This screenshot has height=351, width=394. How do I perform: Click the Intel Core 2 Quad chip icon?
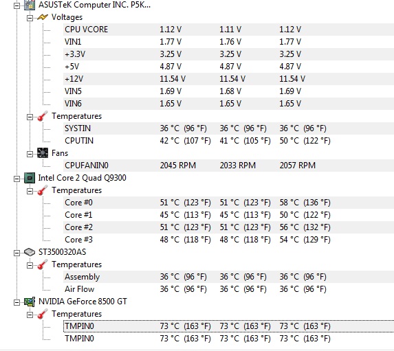[x=30, y=178]
